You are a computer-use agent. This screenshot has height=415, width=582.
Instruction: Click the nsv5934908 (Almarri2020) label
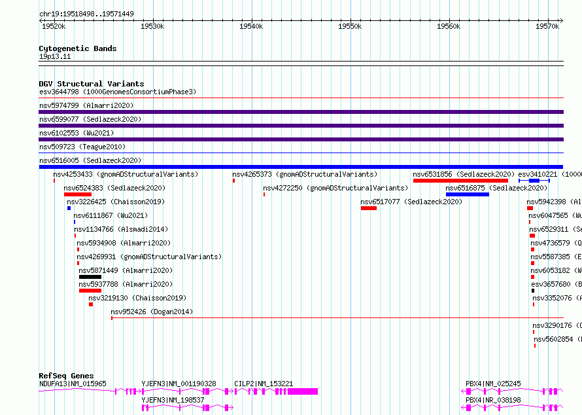pyautogui.click(x=124, y=243)
